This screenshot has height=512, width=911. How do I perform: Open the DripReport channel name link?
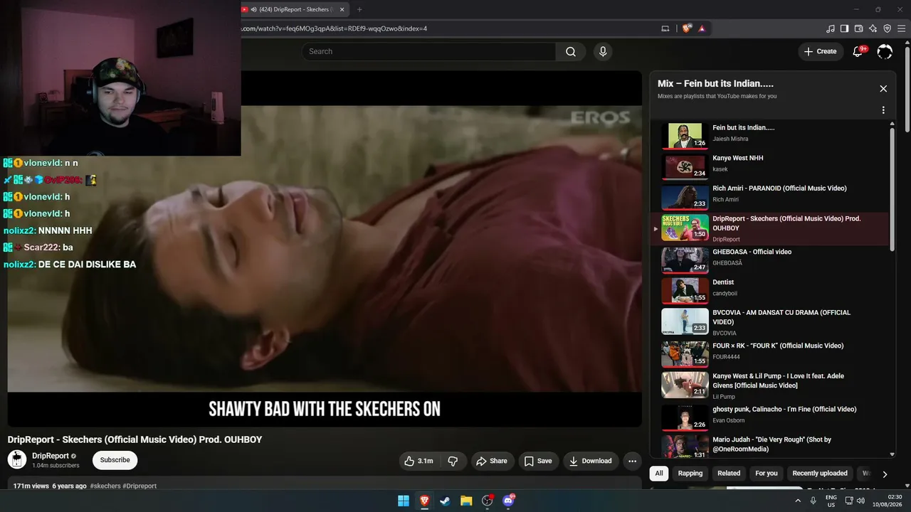[x=51, y=456]
